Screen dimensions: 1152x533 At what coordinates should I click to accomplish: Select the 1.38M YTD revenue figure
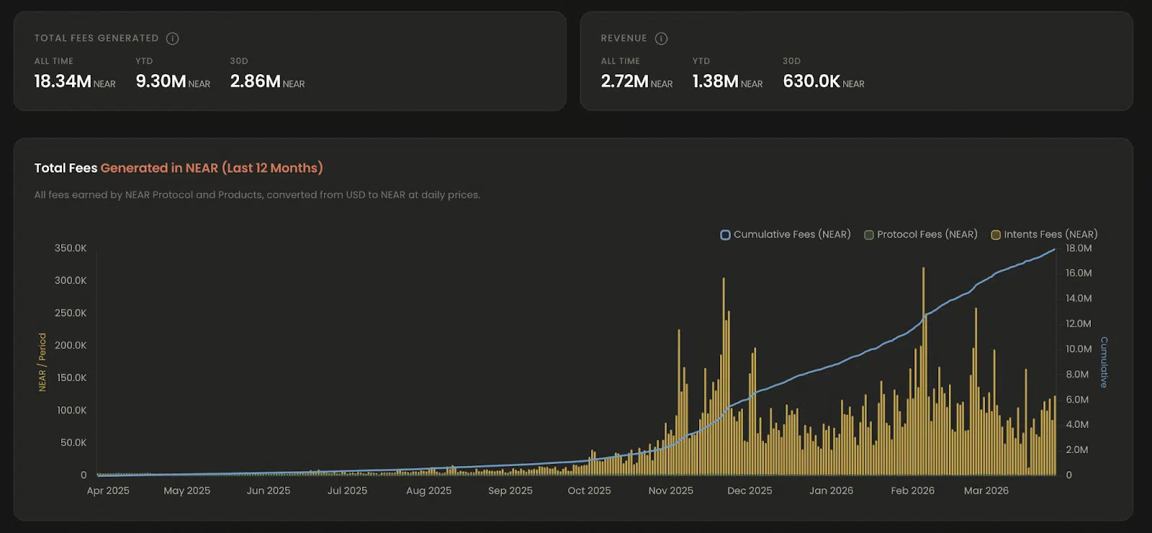point(715,81)
